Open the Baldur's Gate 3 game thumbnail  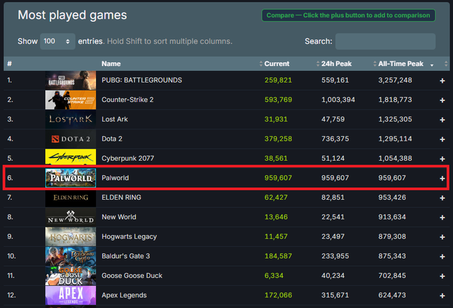pos(71,256)
